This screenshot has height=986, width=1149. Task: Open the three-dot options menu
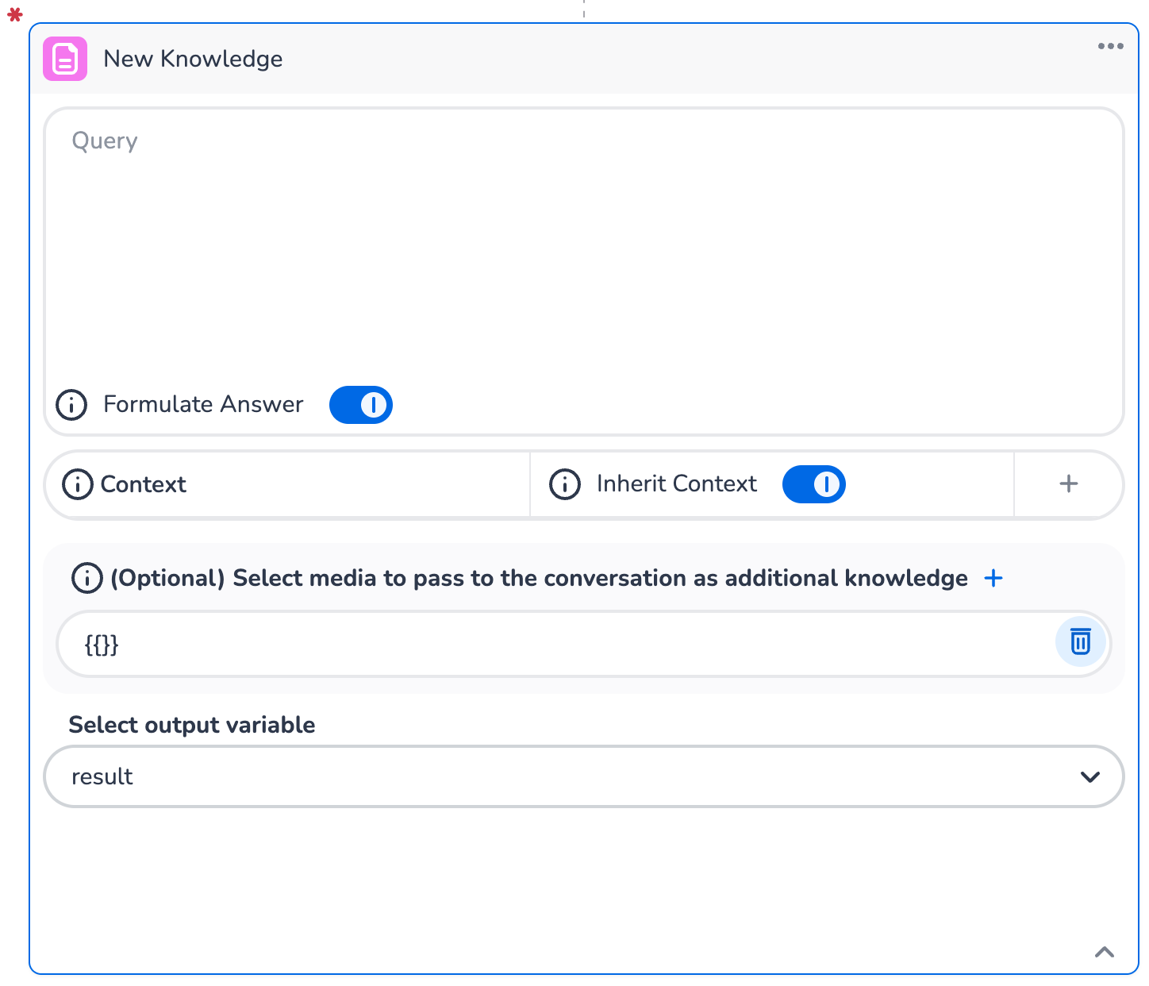pos(1110,46)
